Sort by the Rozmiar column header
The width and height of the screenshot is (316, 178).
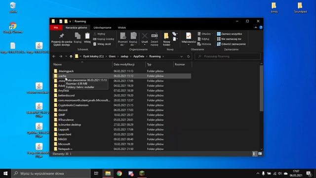point(183,64)
